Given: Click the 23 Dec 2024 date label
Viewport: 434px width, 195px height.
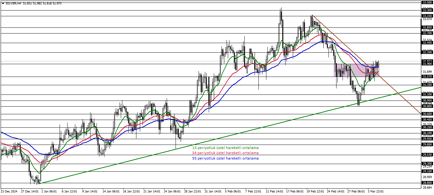Looking at the screenshot, I should pos(9,191).
